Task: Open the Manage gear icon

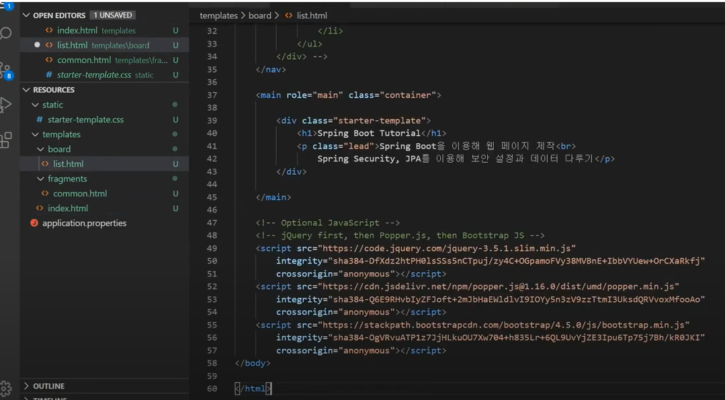Action: [x=5, y=388]
